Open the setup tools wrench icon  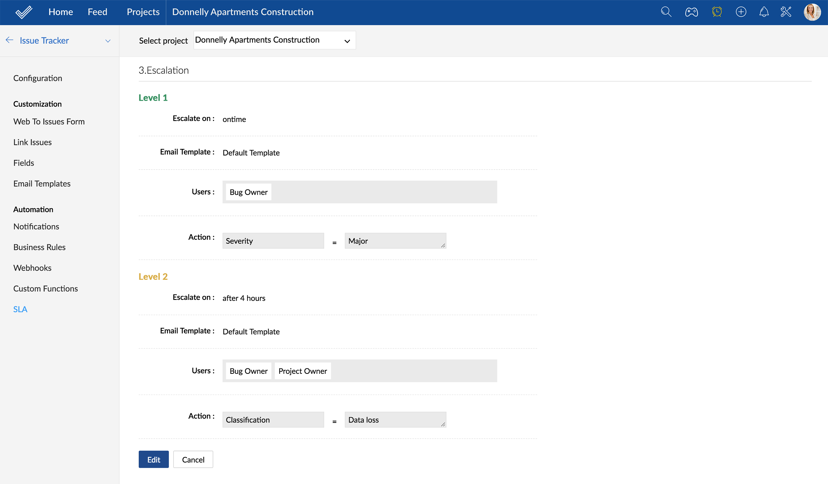pyautogui.click(x=786, y=12)
